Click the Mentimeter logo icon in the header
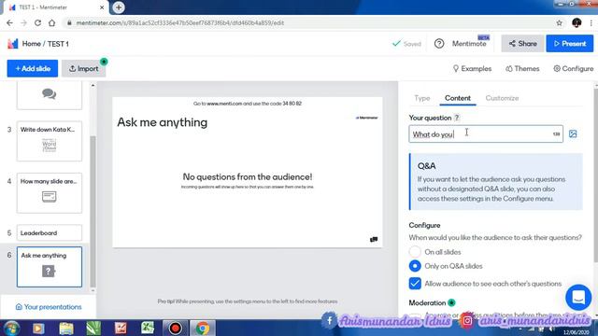Image resolution: width=598 pixels, height=336 pixels. [x=12, y=44]
